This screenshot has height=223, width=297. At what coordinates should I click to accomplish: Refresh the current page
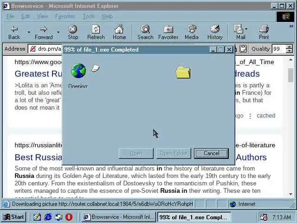[96, 32]
